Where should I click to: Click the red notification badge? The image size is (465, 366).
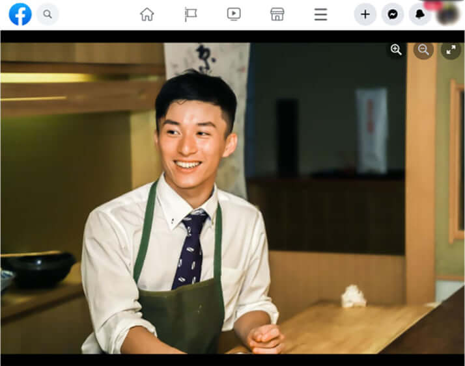click(x=433, y=5)
